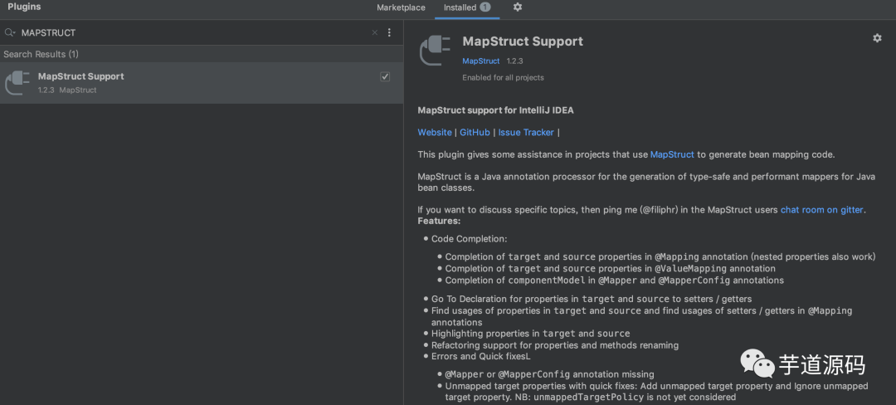Clear the MAPSTRUCT search text
This screenshot has height=405, width=896.
point(375,32)
